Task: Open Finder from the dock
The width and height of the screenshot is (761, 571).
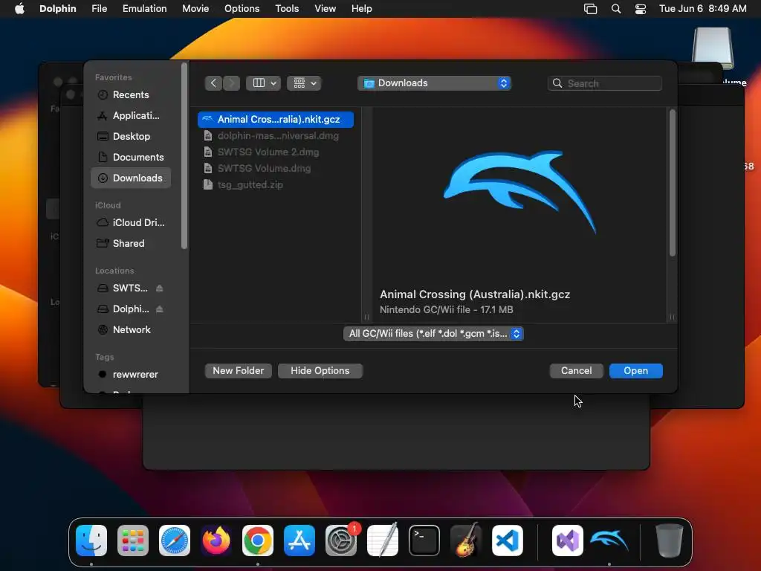Action: (x=91, y=541)
